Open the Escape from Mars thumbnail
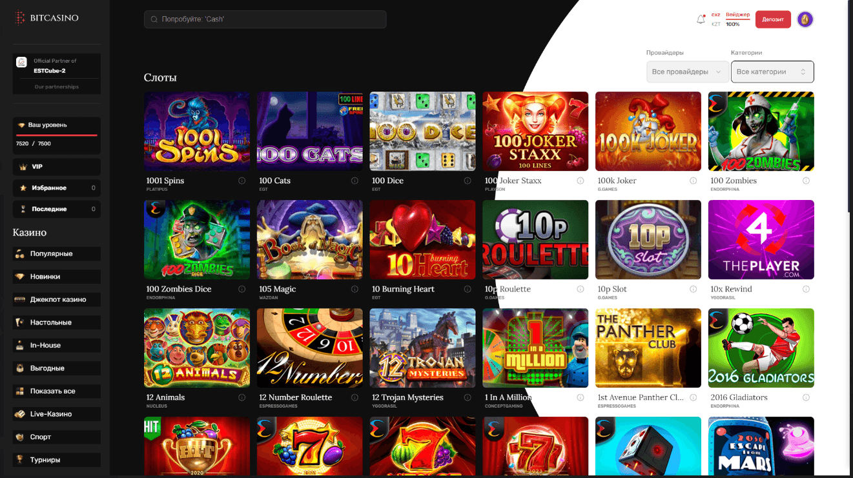This screenshot has width=853, height=478. (x=761, y=447)
